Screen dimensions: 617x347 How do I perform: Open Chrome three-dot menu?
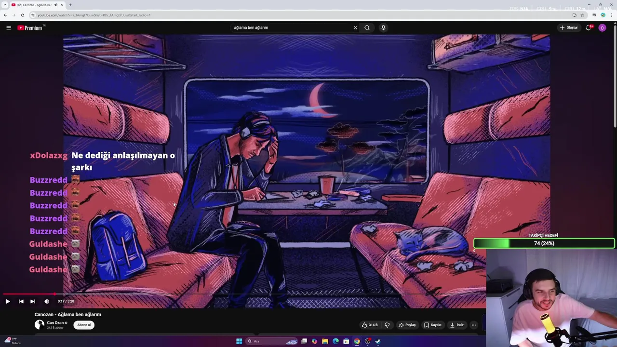coord(612,15)
